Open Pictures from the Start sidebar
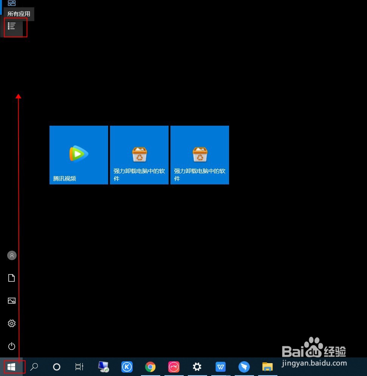The width and height of the screenshot is (367, 376). [11, 301]
